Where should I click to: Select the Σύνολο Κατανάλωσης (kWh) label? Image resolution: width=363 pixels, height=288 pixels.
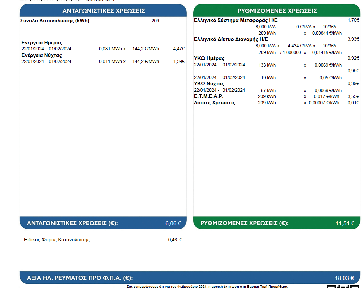click(x=56, y=21)
